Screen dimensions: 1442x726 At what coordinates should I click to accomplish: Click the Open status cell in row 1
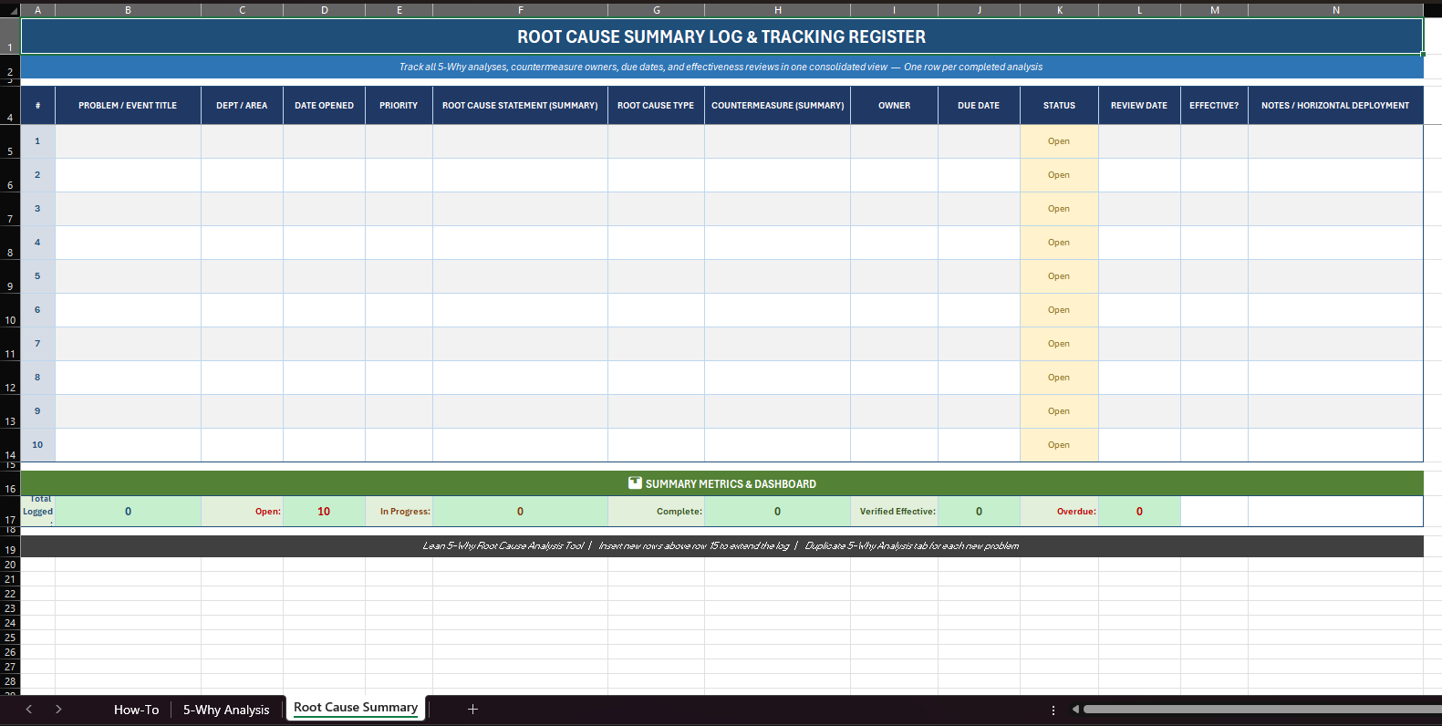1059,141
